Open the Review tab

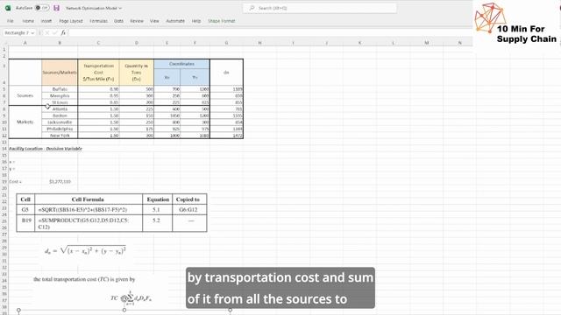click(x=137, y=21)
